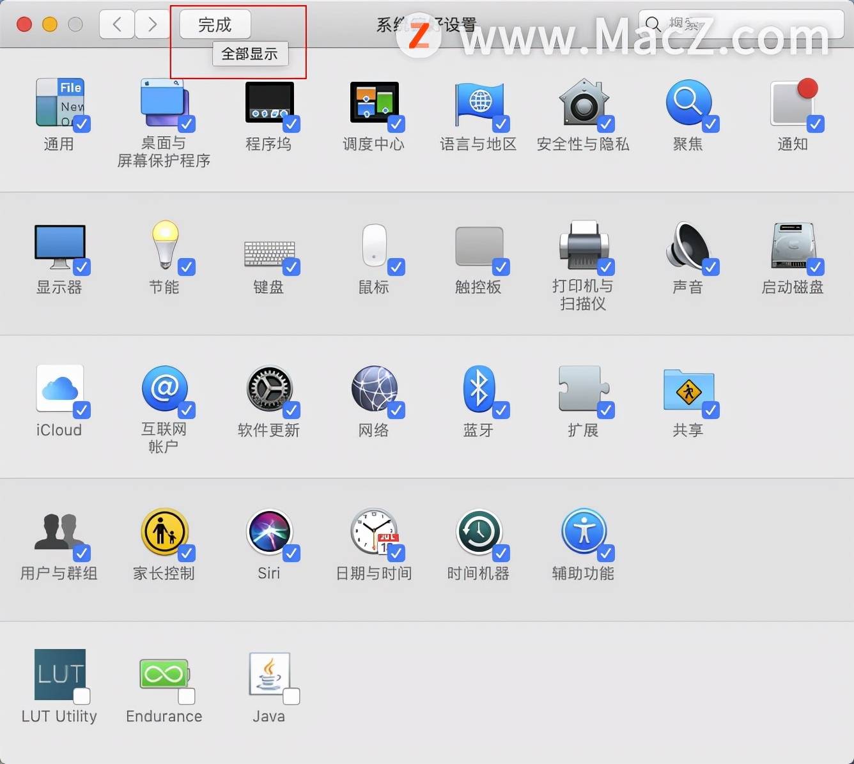
Task: Open Desktop & Screen Saver (桌面与屏幕保护程序) pane
Action: (164, 102)
